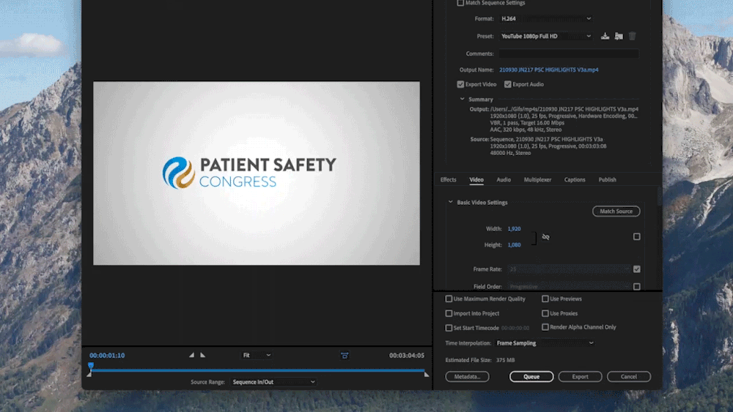Switch to the Effects tab
The image size is (733, 412).
pos(449,179)
